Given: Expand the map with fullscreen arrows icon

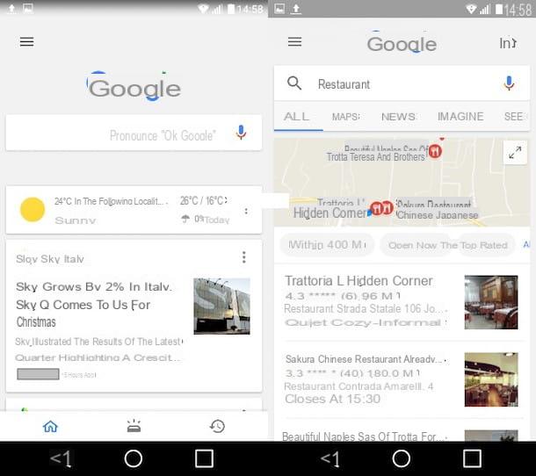Looking at the screenshot, I should point(515,153).
